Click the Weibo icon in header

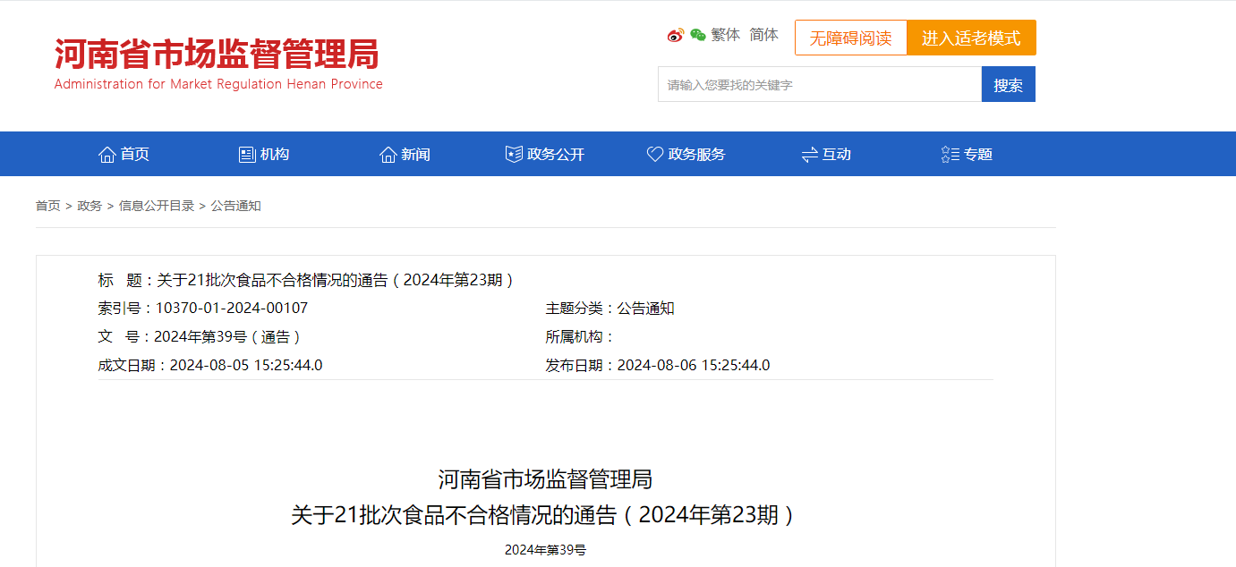click(x=676, y=36)
